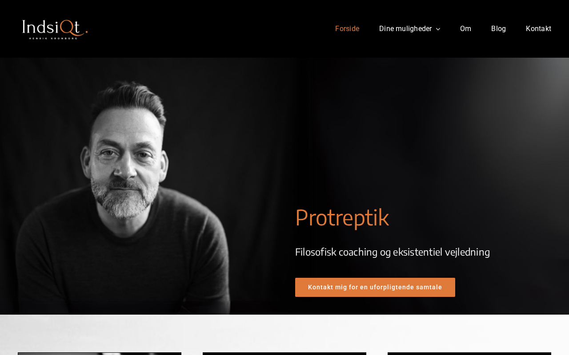Click the IndsiQt logo
The image size is (569, 355).
pyautogui.click(x=55, y=29)
